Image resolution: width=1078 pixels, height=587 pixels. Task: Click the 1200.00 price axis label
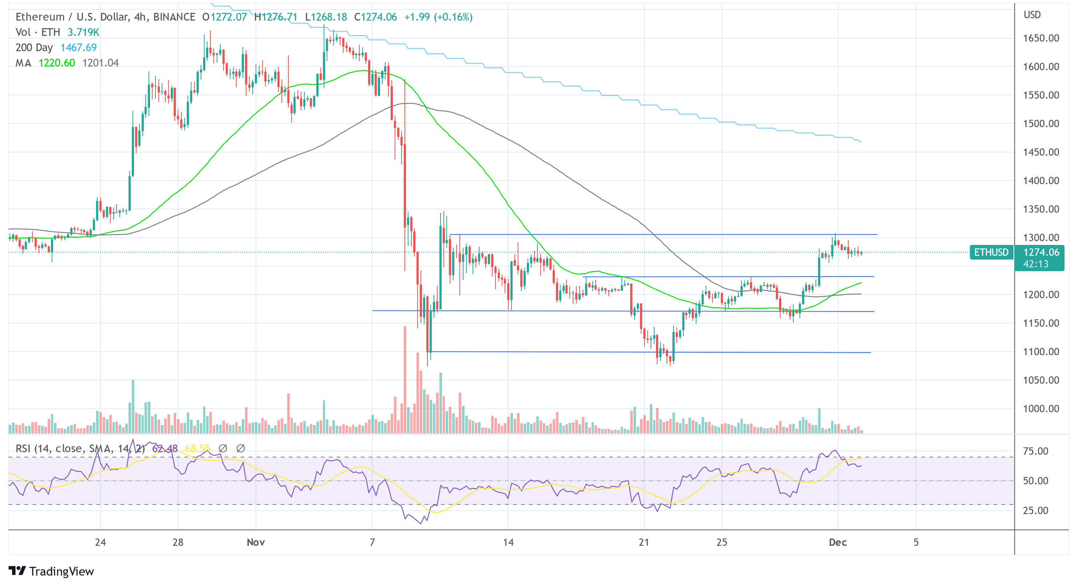pos(1041,294)
